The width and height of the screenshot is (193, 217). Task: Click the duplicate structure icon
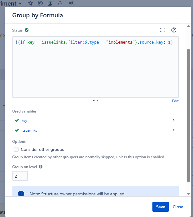[50, 3]
